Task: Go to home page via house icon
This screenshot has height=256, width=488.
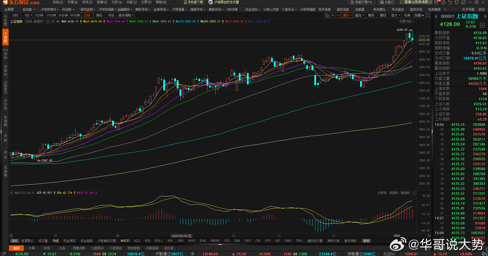Action: pyautogui.click(x=443, y=2)
